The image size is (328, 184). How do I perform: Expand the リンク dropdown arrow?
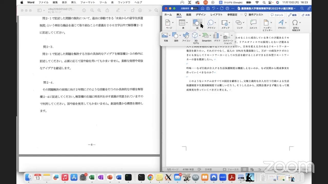[243, 22]
